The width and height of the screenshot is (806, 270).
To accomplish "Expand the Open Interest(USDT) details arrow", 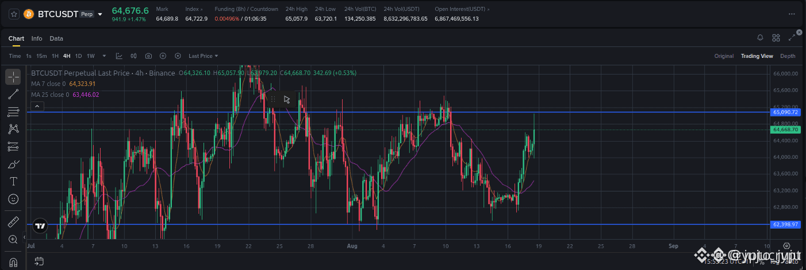I will (489, 9).
